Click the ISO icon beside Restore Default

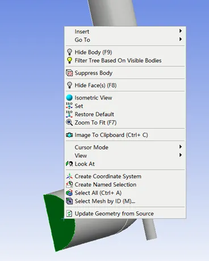coord(69,114)
